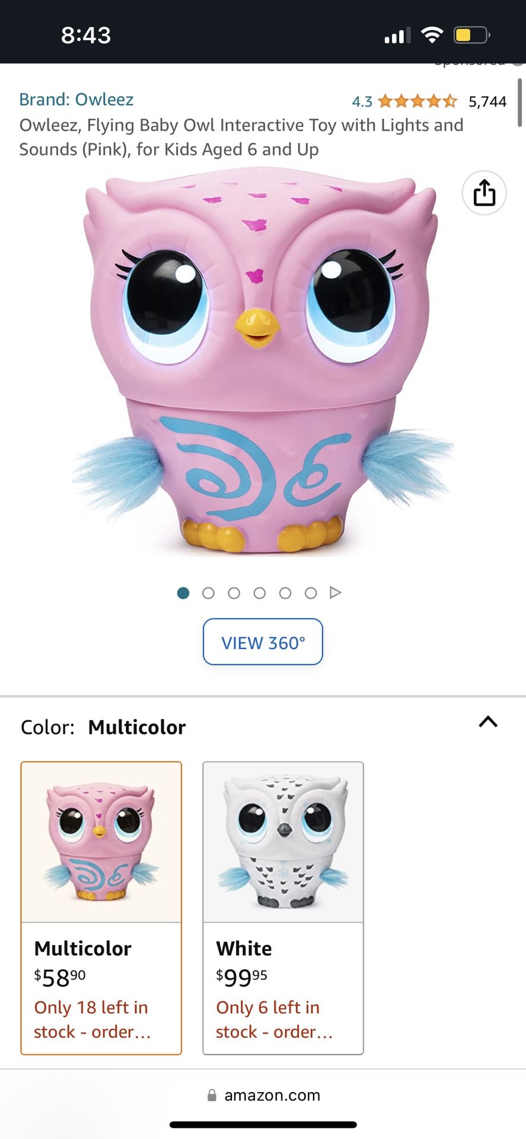Tap the 4.3 rating number
This screenshot has height=1139, width=526.
tap(362, 102)
